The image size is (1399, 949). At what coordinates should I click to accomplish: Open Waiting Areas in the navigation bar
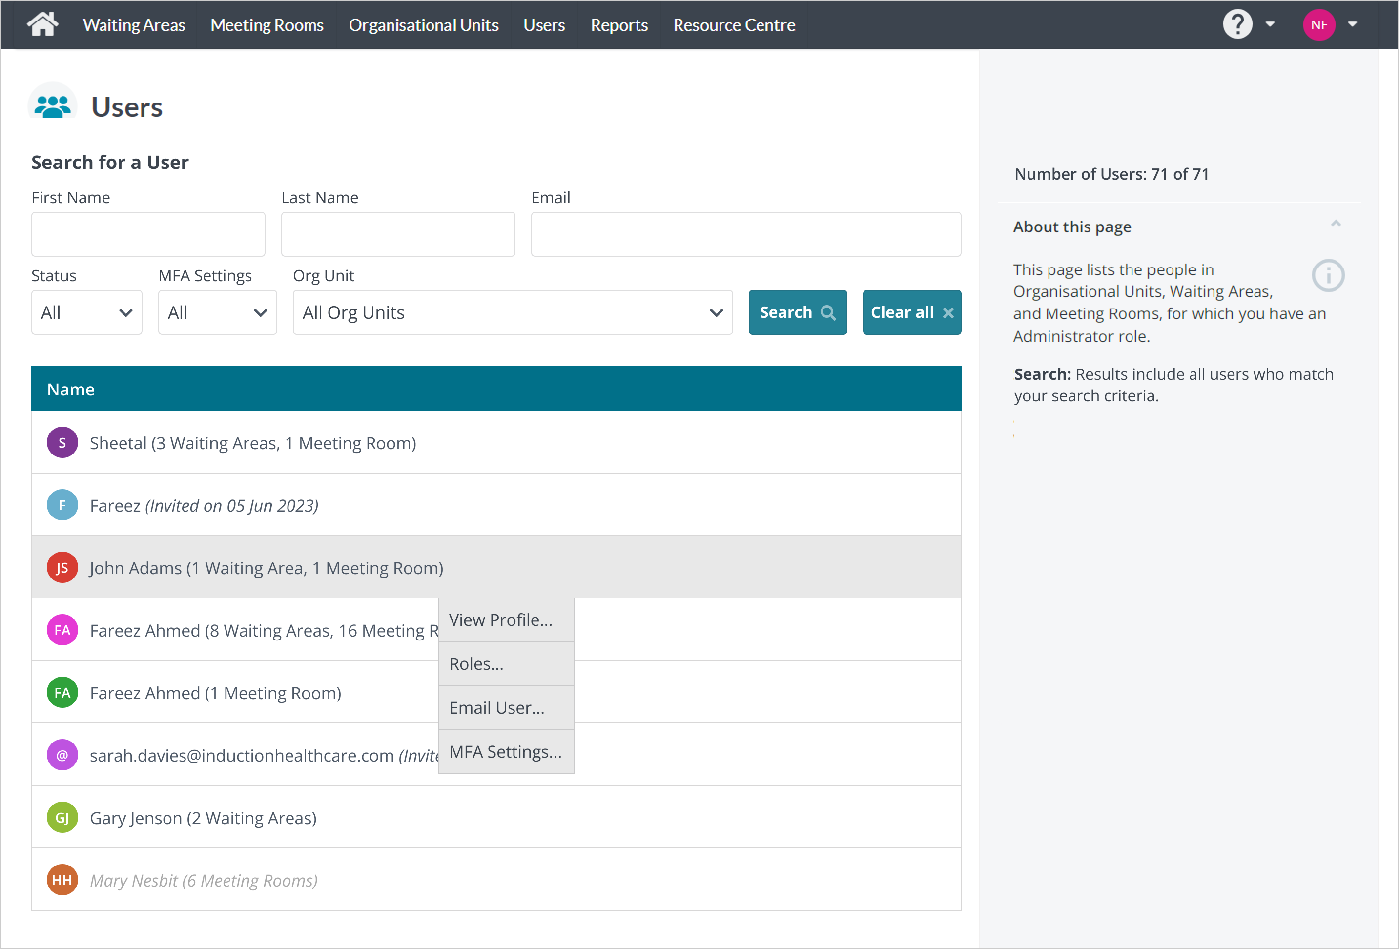click(x=134, y=25)
